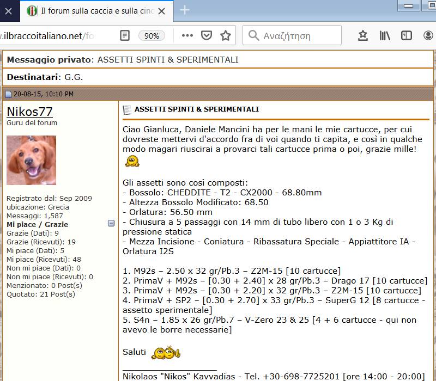Collapse the Mi piace / Grazie section

pos(111,223)
